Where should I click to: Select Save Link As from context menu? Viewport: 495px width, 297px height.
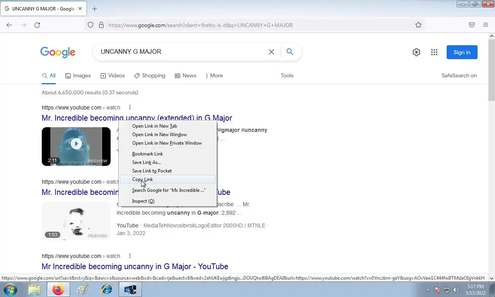pyautogui.click(x=167, y=162)
